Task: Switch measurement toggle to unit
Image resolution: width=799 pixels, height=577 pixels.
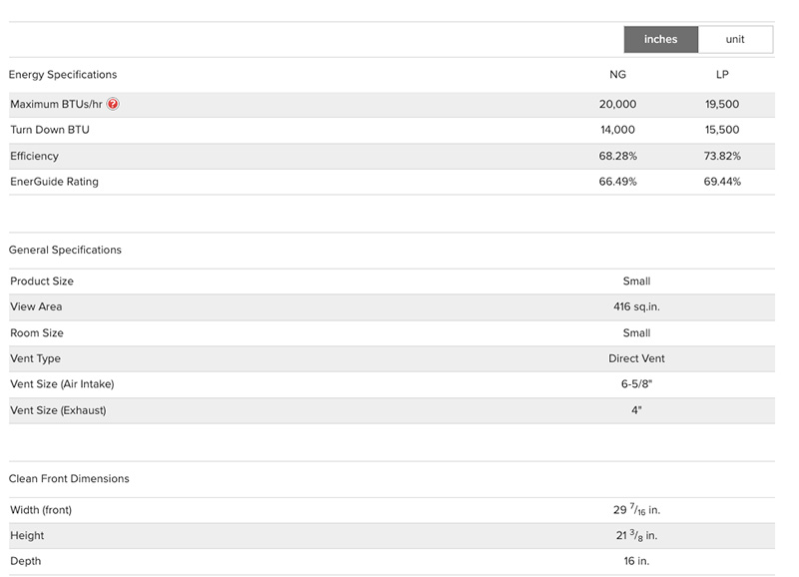Action: tap(735, 40)
